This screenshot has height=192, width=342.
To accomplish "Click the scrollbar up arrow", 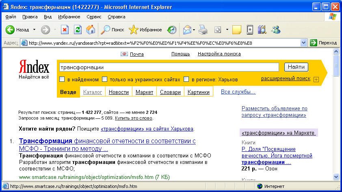I will point(336,52).
